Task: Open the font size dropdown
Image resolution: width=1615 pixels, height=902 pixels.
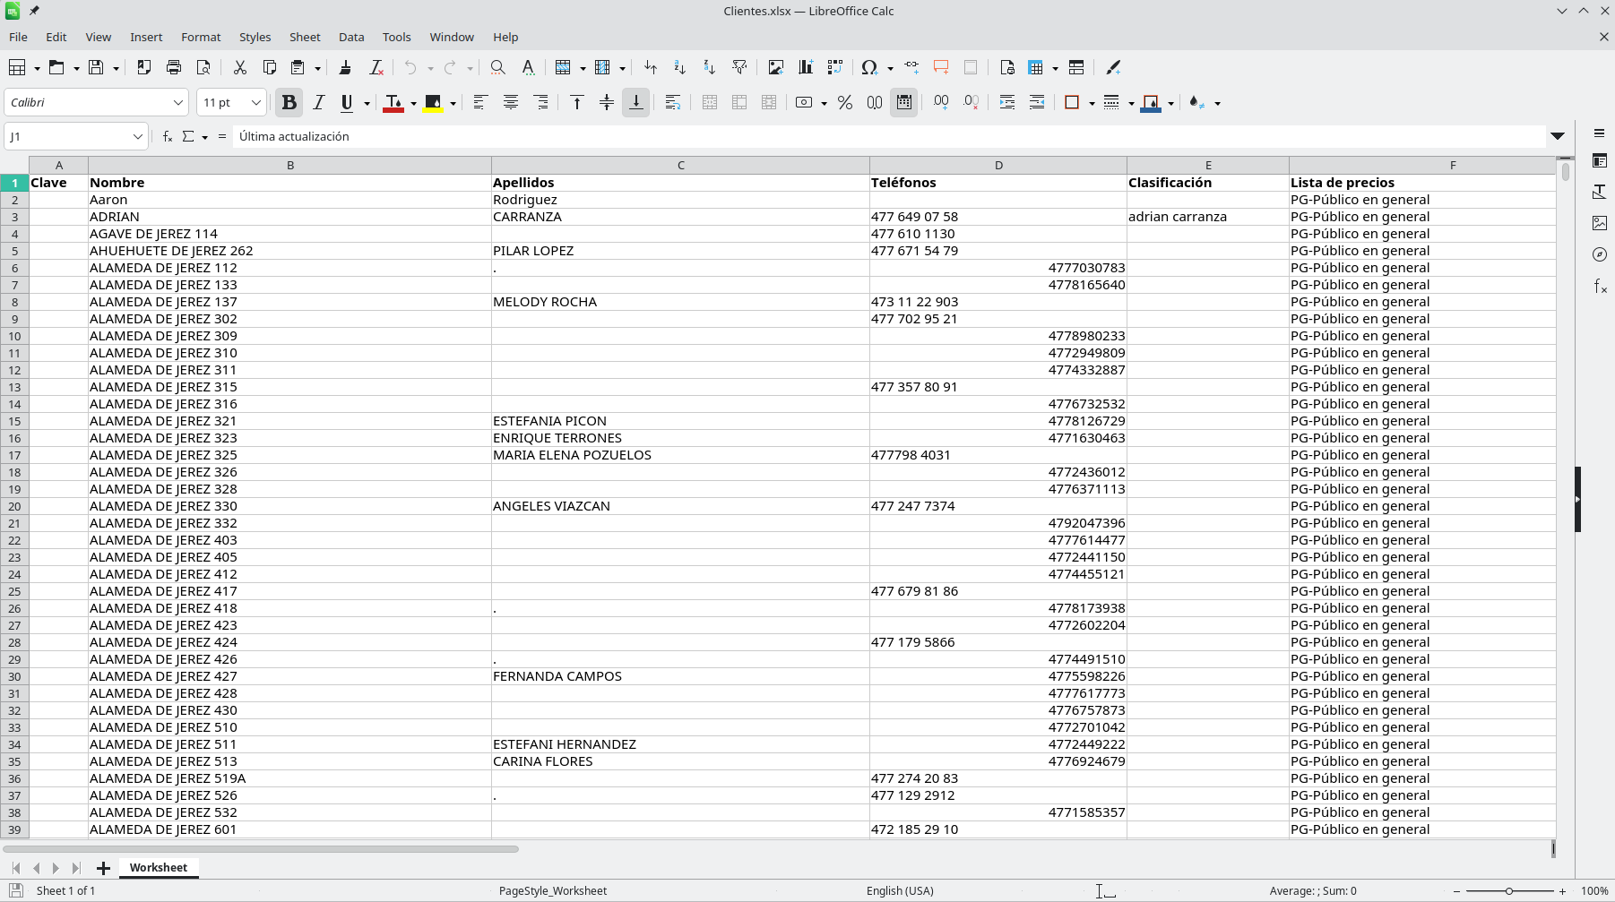Action: pos(255,103)
